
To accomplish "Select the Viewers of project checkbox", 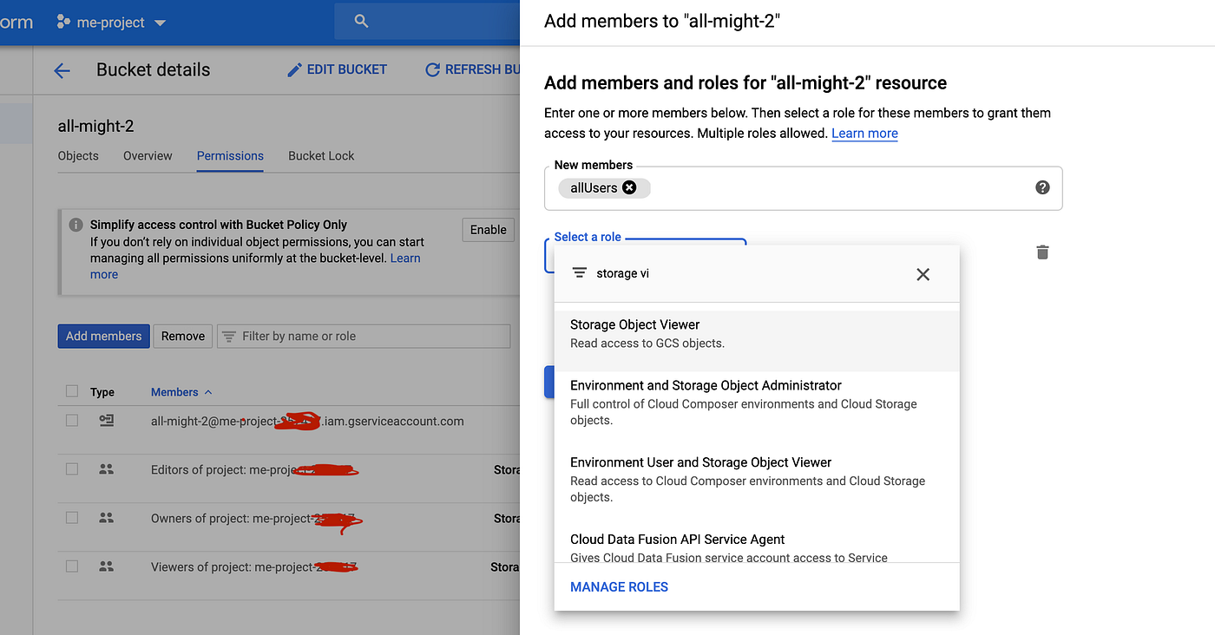I will pyautogui.click(x=72, y=566).
